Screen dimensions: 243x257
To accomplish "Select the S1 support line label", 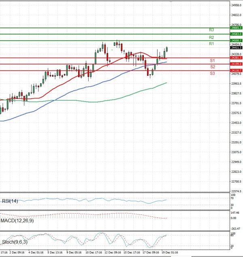I will point(212,60).
